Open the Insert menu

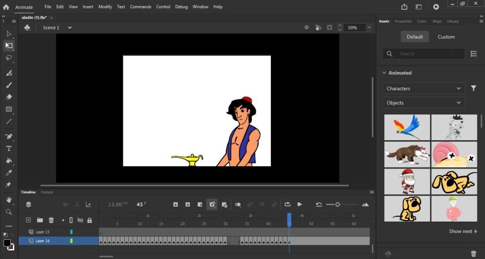(x=88, y=7)
